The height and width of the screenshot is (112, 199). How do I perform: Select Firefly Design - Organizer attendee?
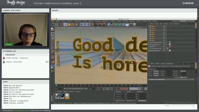[17, 58]
